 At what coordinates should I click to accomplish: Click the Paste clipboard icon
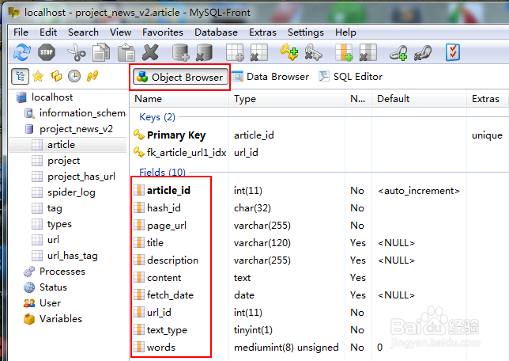point(126,52)
